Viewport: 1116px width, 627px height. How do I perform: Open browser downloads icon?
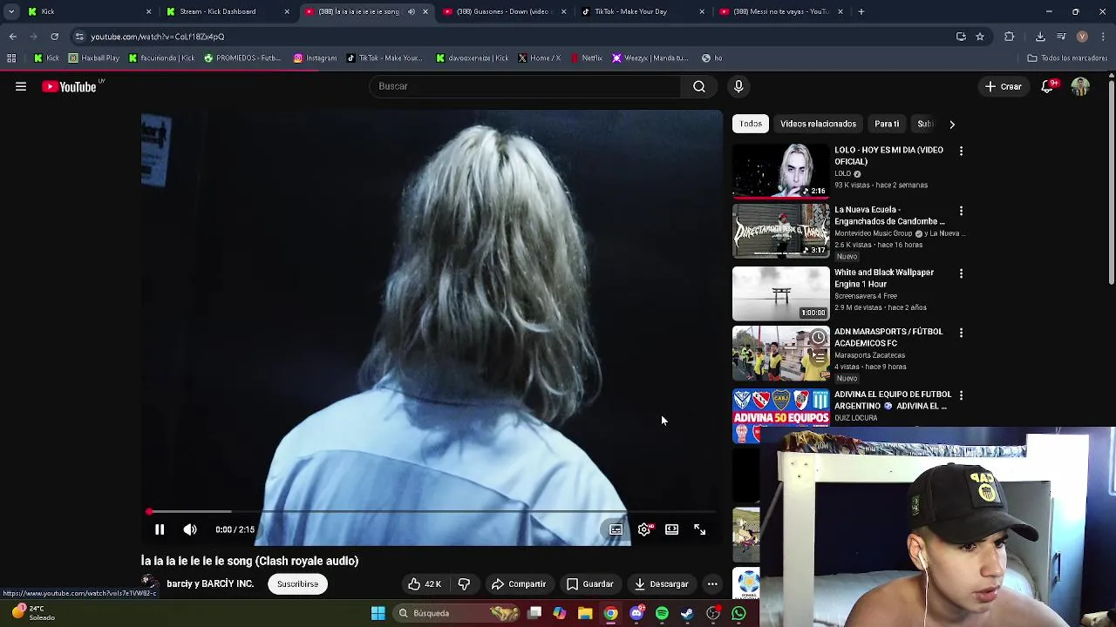(1040, 37)
